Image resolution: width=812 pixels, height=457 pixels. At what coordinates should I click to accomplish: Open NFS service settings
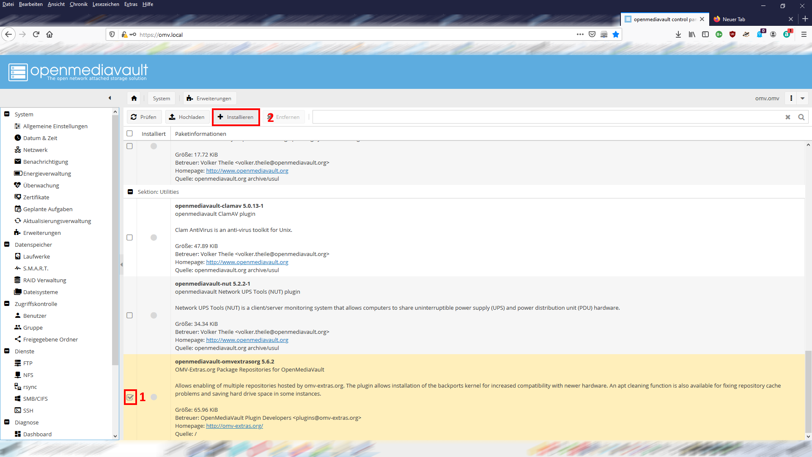tap(28, 375)
